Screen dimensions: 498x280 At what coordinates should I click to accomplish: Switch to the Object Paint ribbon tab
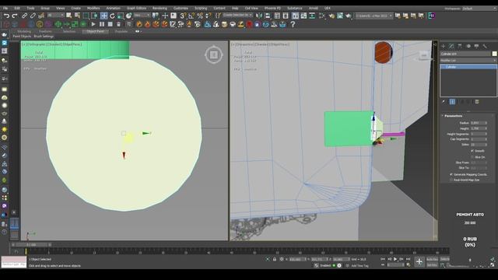click(95, 31)
